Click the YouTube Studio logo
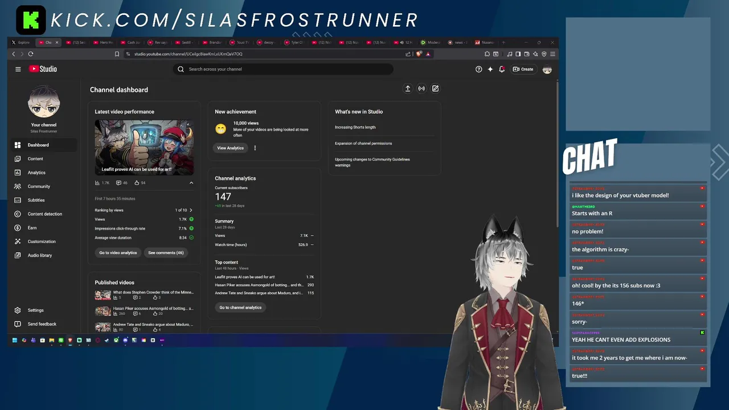 43,69
